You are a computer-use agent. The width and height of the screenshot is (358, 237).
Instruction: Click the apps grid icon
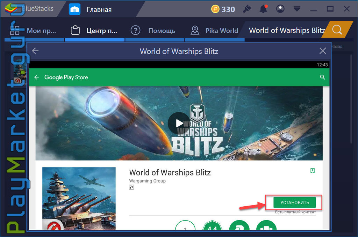point(15,30)
